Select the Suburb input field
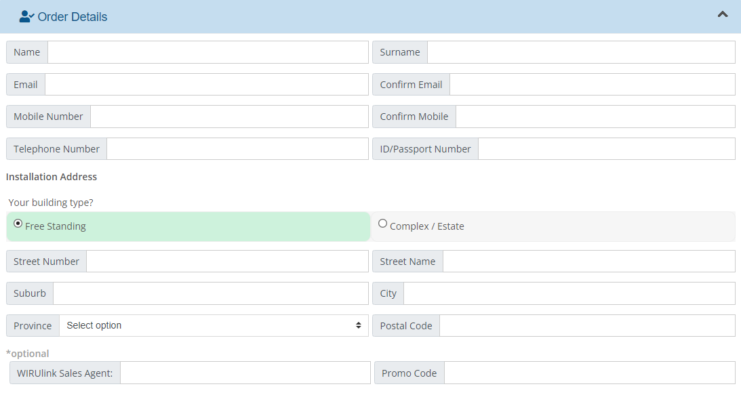 pyautogui.click(x=210, y=293)
